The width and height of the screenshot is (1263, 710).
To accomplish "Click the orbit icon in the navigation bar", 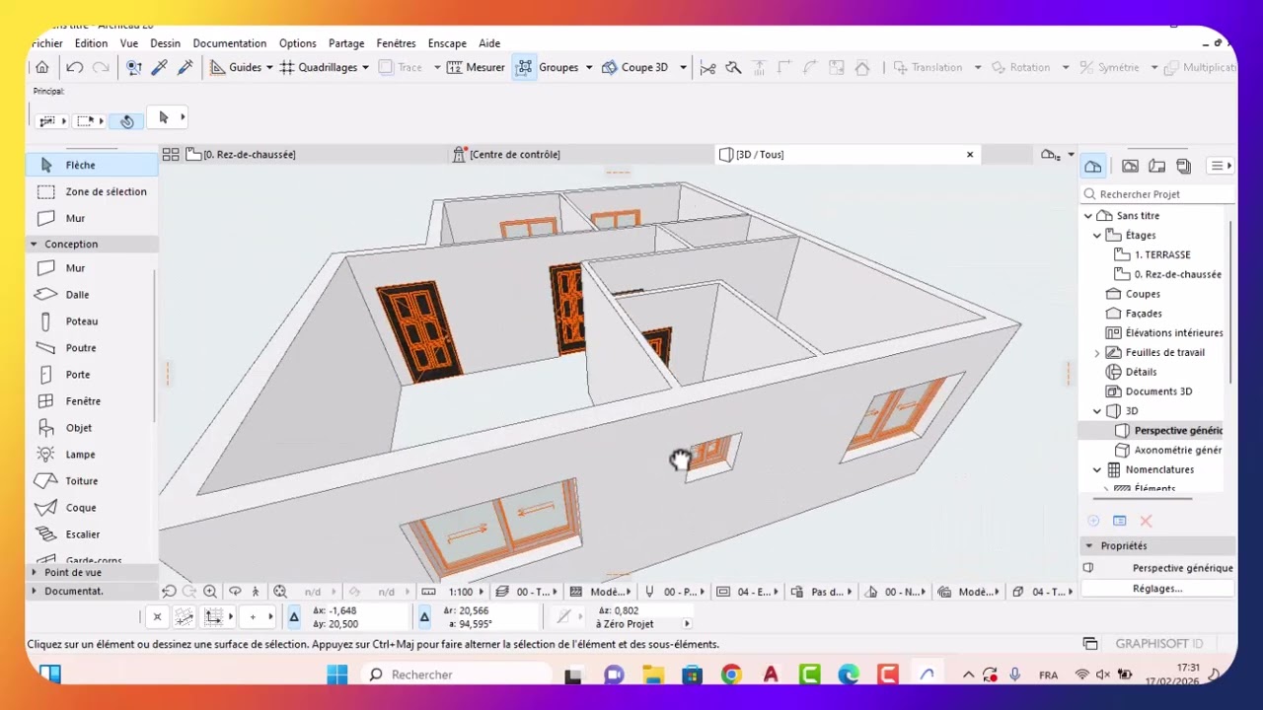I will click(x=235, y=592).
